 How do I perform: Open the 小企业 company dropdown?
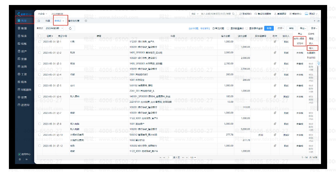point(43,14)
